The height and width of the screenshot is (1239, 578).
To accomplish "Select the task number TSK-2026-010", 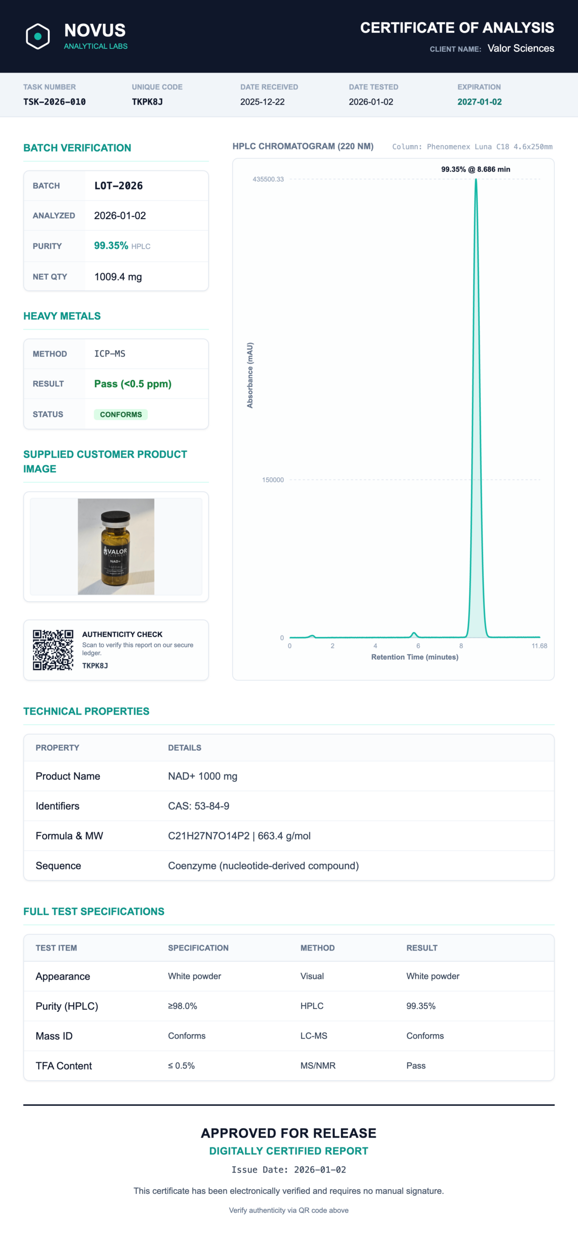I will 55,102.
